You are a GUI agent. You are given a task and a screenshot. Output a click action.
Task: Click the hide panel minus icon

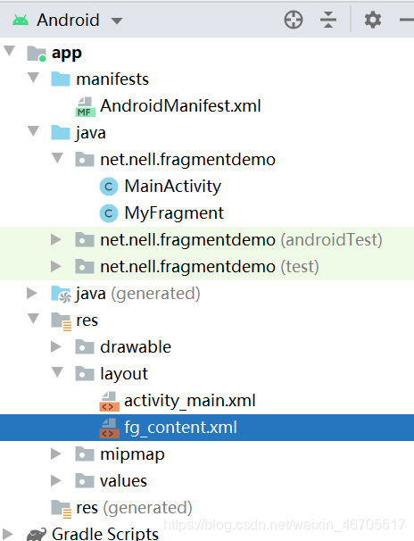[407, 20]
